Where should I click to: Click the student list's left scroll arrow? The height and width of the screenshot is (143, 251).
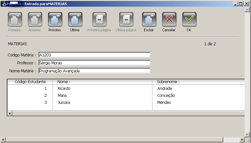(x=10, y=113)
